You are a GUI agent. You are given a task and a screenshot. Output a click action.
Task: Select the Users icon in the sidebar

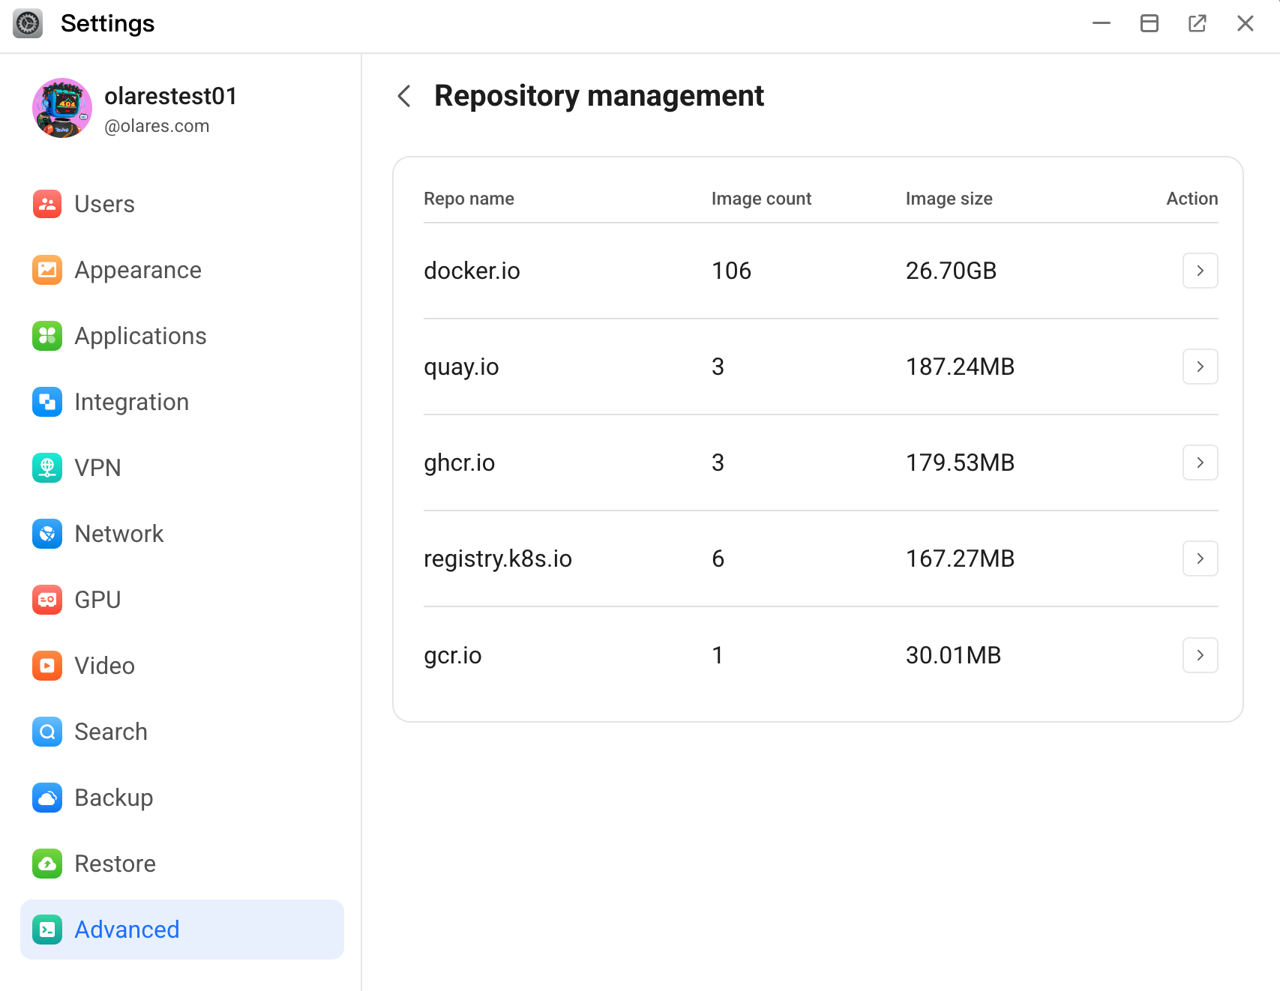47,204
